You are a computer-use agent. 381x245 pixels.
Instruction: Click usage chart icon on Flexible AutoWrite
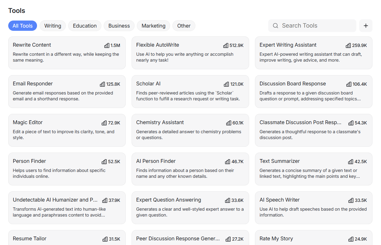click(226, 45)
